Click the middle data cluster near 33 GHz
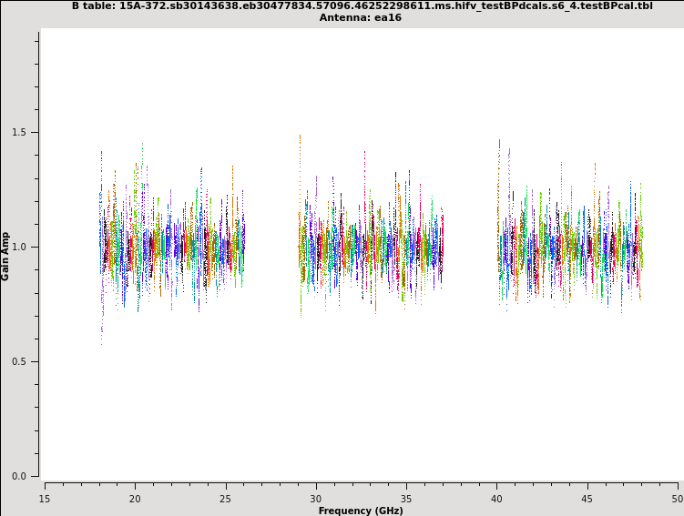Screen dimensions: 684x516 (x=371, y=248)
